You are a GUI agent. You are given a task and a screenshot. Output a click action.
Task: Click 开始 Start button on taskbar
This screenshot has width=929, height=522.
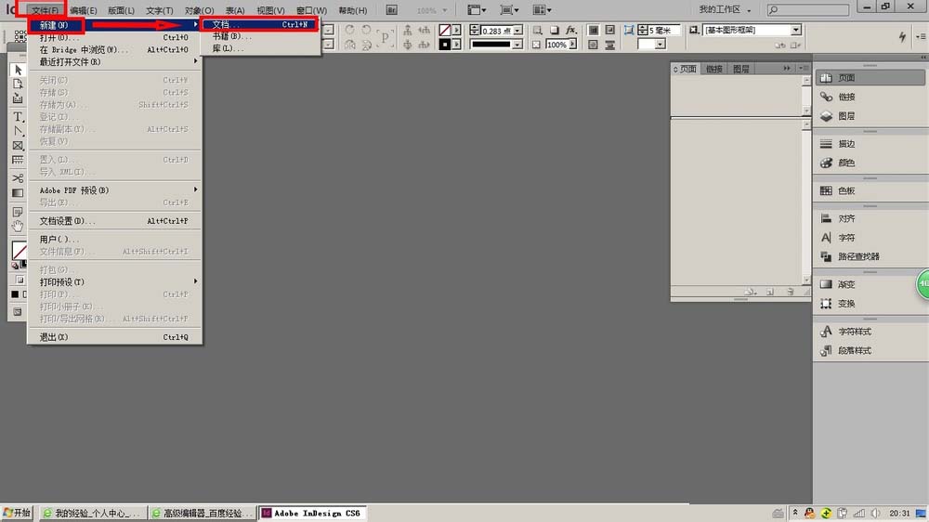point(17,513)
